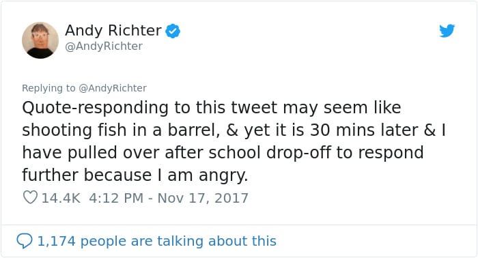Click the 14.4K likes count
Screen dimensions: 478x258
(61, 198)
